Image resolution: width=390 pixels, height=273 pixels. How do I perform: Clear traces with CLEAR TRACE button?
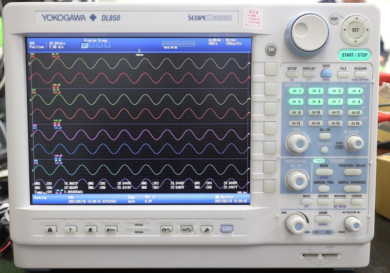click(186, 229)
